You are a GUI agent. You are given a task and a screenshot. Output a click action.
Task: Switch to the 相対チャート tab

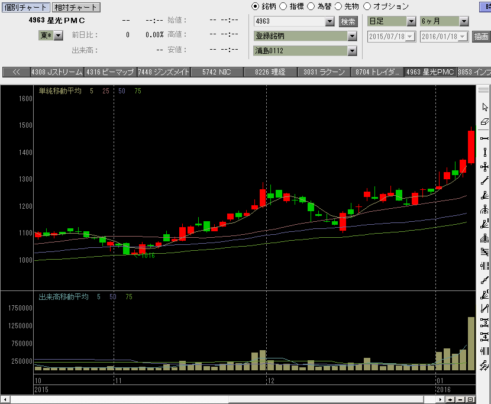click(x=76, y=7)
